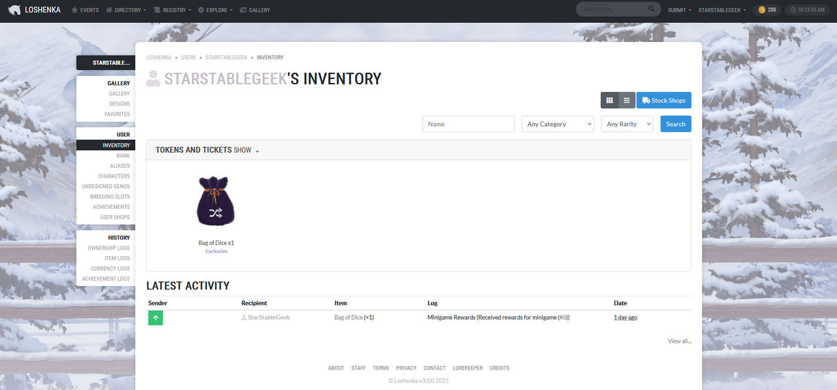Open the Designs sidebar link
Screen dimensions: 837x390
[x=119, y=104]
